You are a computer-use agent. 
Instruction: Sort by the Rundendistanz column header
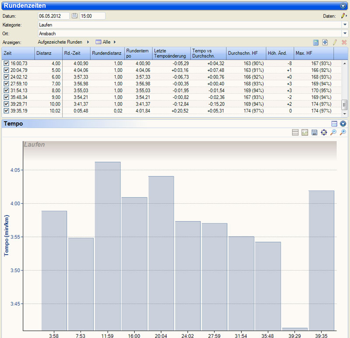[107, 53]
